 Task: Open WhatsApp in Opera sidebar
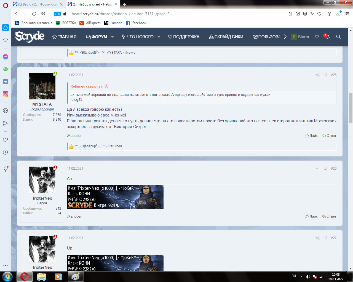coord(5,69)
